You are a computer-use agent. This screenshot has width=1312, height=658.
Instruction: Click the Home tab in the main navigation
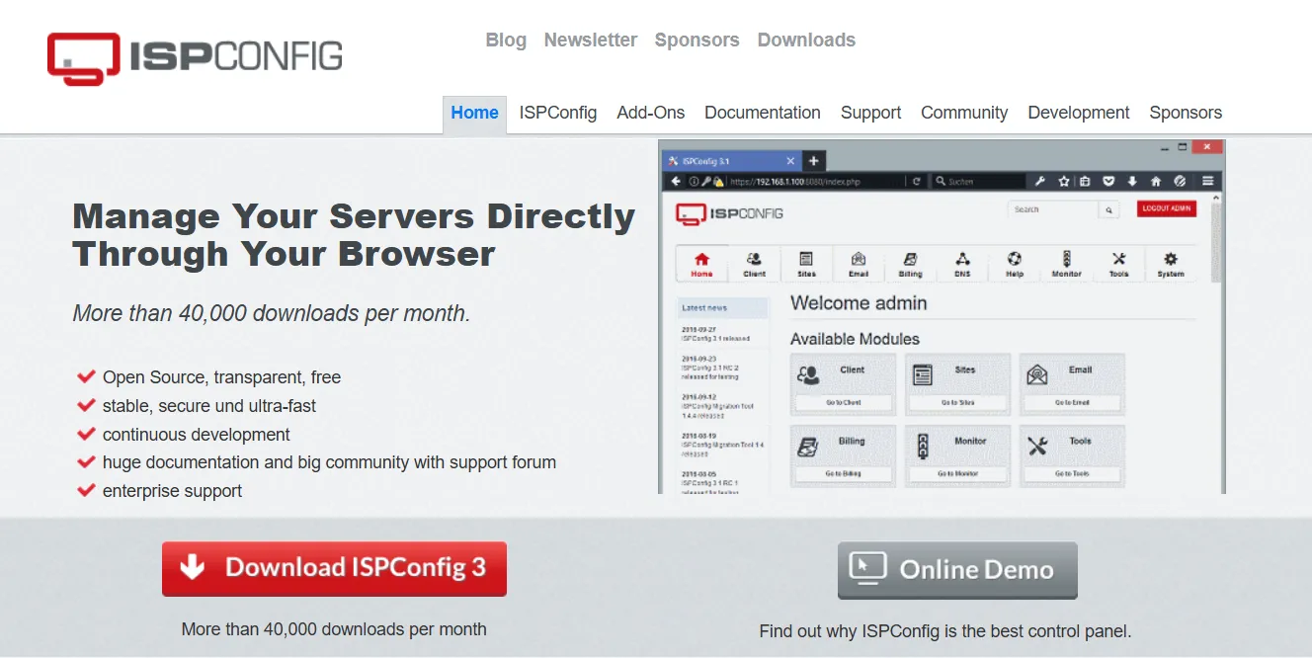(x=474, y=113)
